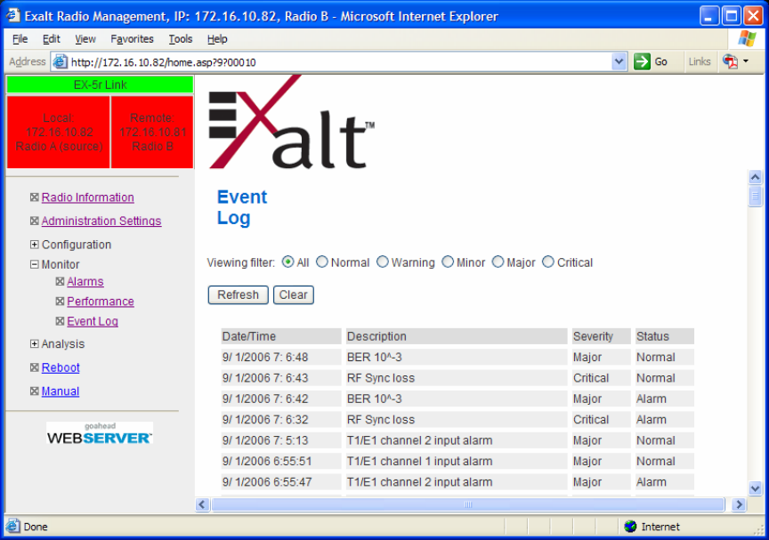Click the Exalt logo
Image resolution: width=769 pixels, height=540 pixels.
tap(292, 123)
